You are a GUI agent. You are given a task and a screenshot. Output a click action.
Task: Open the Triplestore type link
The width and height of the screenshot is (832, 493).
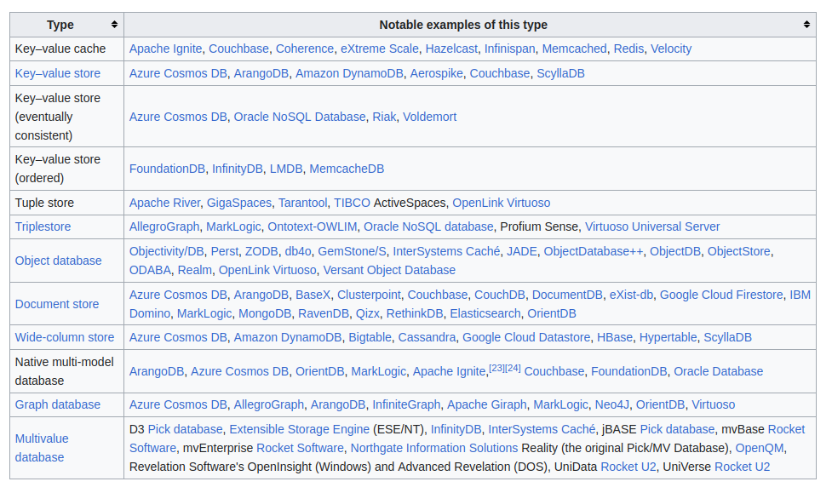[x=43, y=226]
